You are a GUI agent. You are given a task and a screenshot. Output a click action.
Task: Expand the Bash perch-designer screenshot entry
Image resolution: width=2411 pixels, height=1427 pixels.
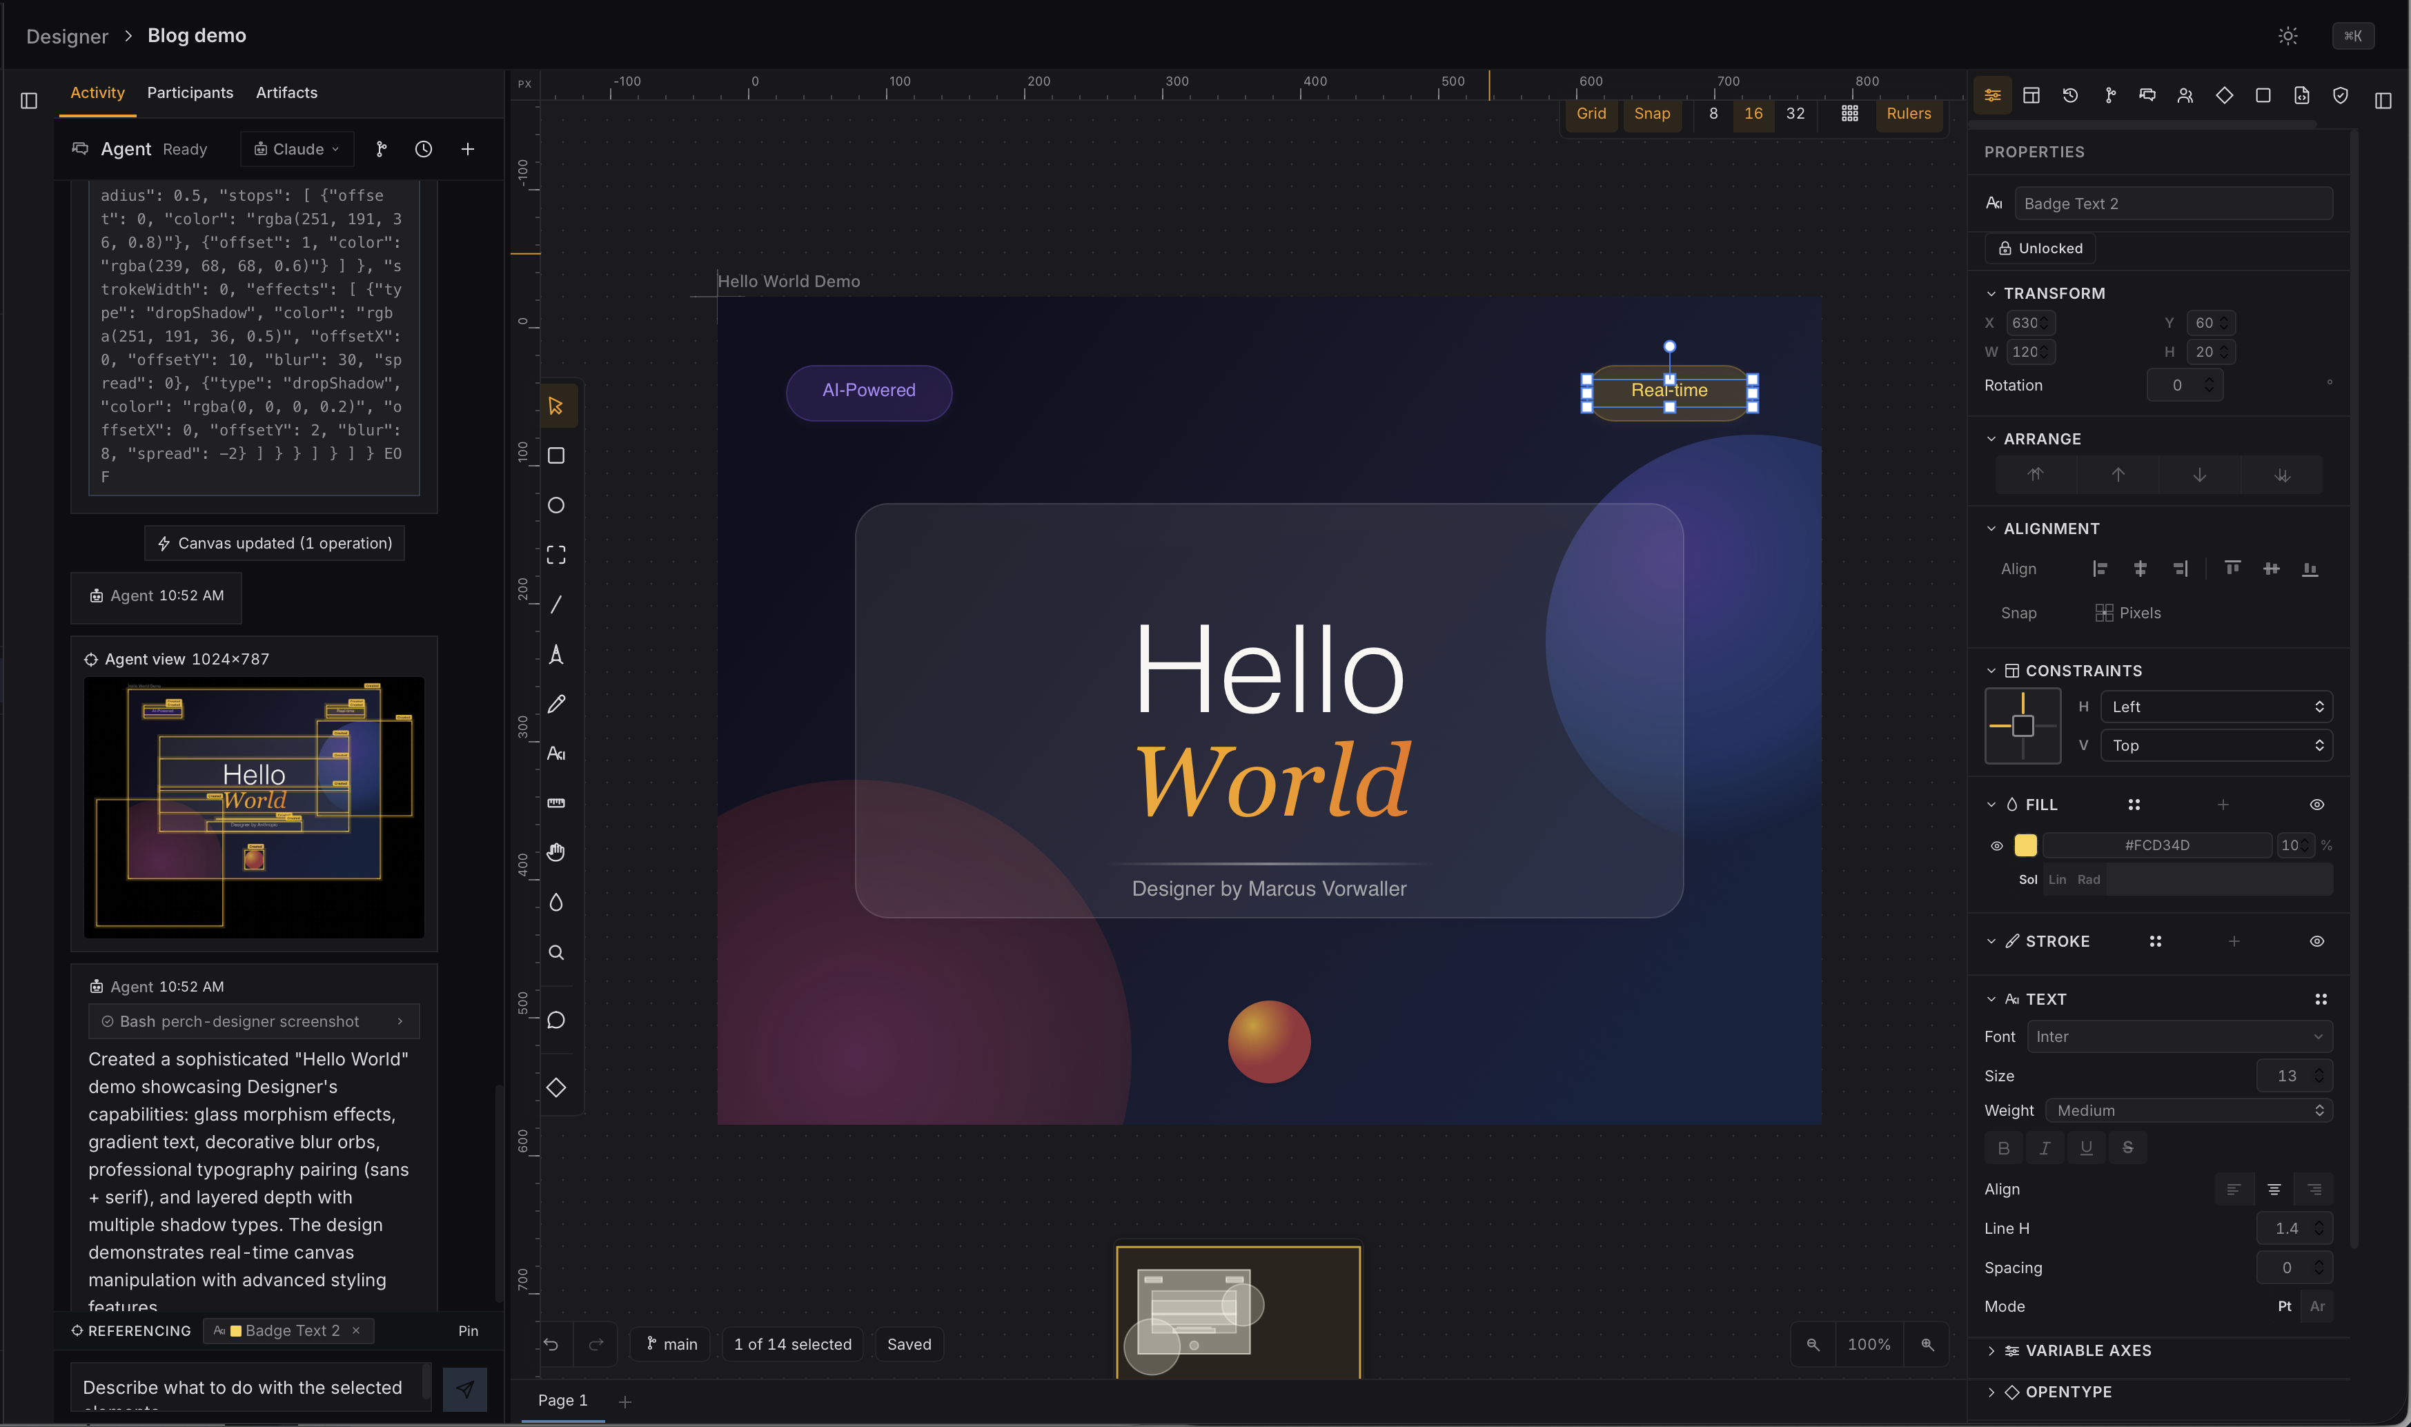[254, 1021]
